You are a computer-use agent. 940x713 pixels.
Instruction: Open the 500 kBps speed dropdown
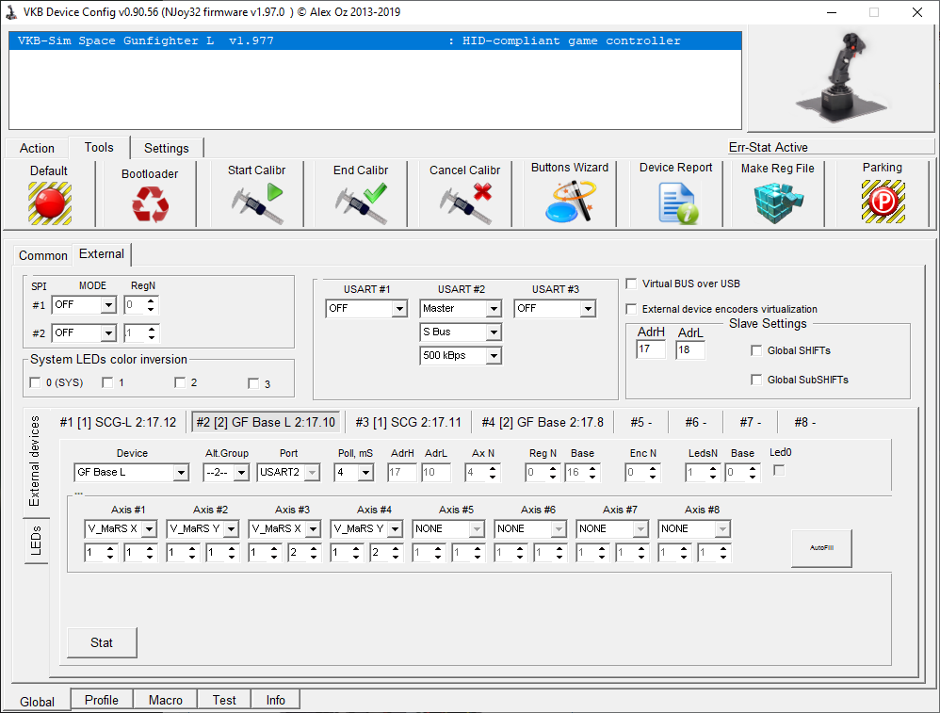click(494, 356)
